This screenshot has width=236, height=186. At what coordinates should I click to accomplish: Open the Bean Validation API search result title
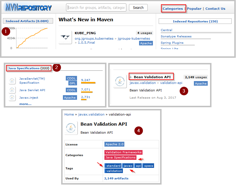tap(152, 77)
